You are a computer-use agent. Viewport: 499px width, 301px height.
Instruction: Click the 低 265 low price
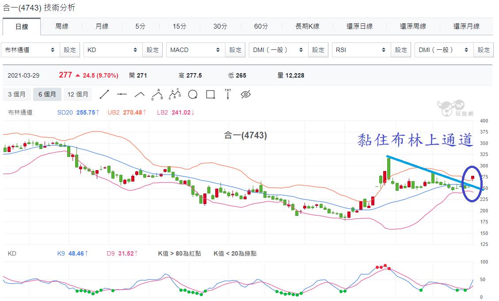tap(237, 75)
